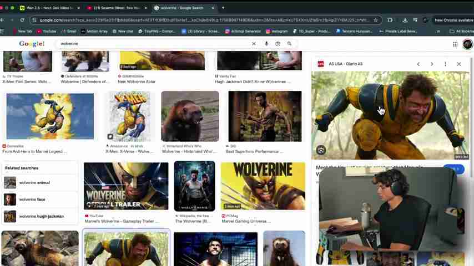This screenshot has height=266, width=474.
Task: Click the Google logo
Action: (32, 44)
